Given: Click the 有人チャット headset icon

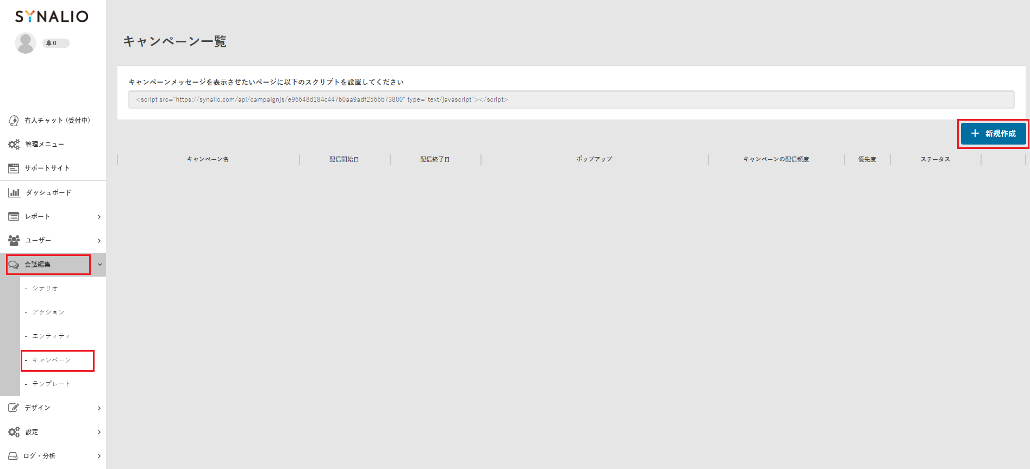Looking at the screenshot, I should pyautogui.click(x=14, y=121).
